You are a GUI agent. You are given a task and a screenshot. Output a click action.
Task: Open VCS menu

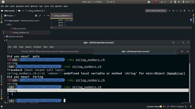[52, 6]
